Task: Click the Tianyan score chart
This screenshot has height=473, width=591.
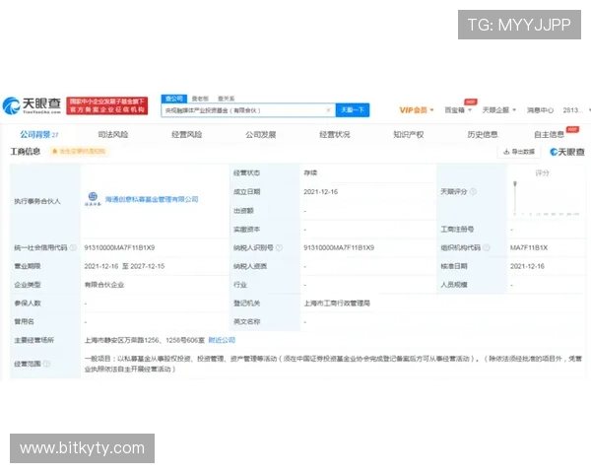Action: (x=546, y=198)
